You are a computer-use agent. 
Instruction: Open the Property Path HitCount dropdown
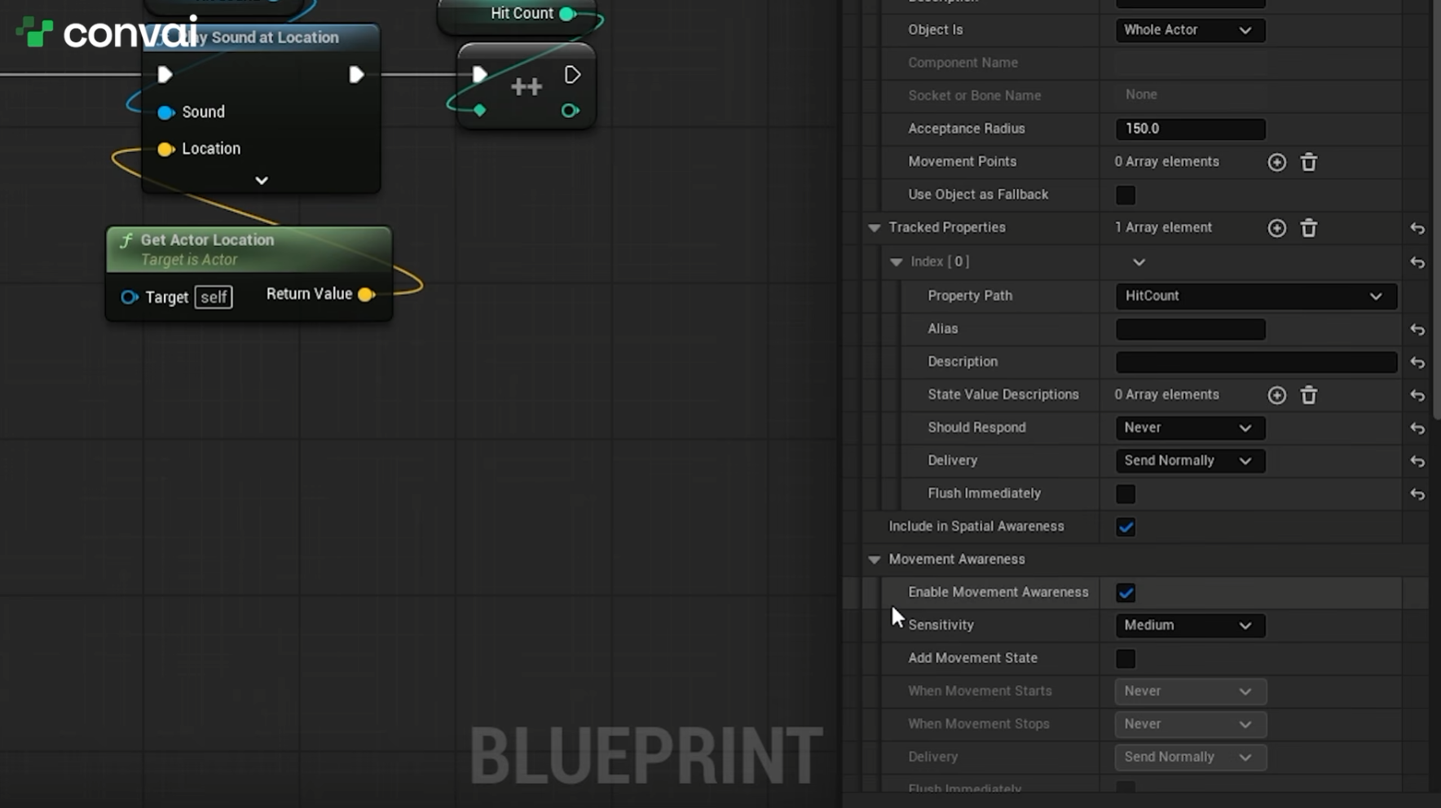click(1256, 296)
